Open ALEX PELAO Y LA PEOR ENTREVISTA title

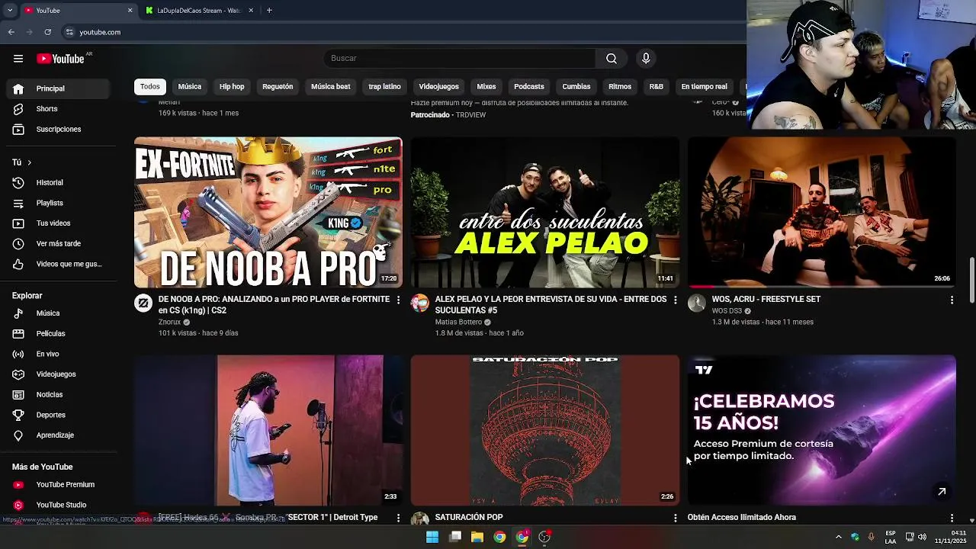(x=551, y=305)
